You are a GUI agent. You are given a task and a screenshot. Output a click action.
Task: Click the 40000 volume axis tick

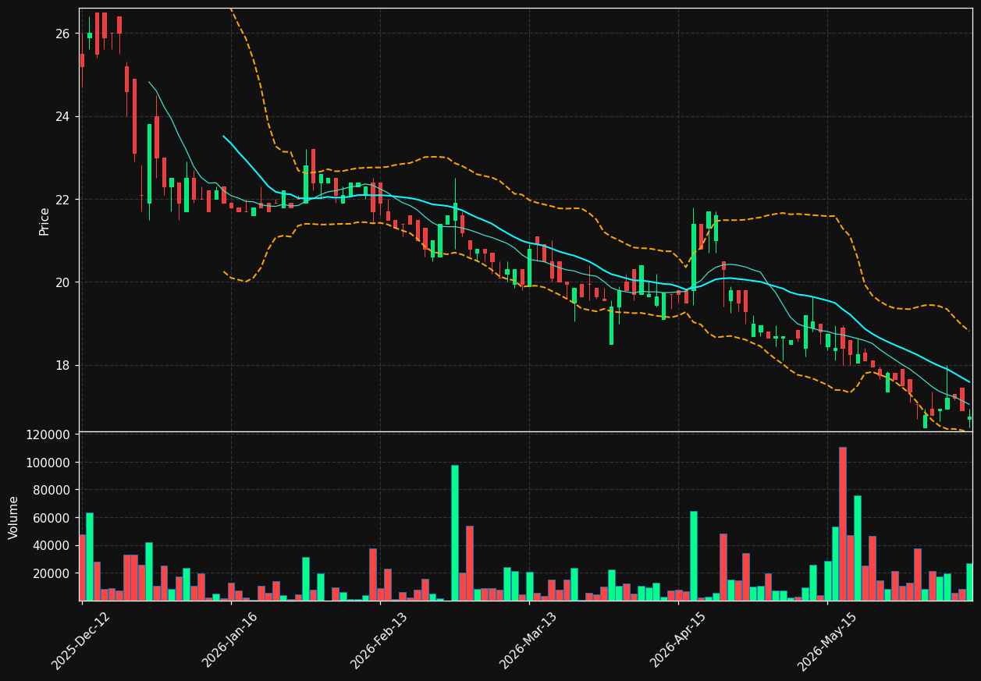pyautogui.click(x=52, y=545)
